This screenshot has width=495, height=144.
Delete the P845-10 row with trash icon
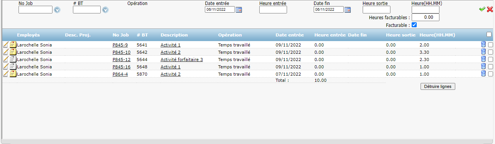pyautogui.click(x=483, y=52)
